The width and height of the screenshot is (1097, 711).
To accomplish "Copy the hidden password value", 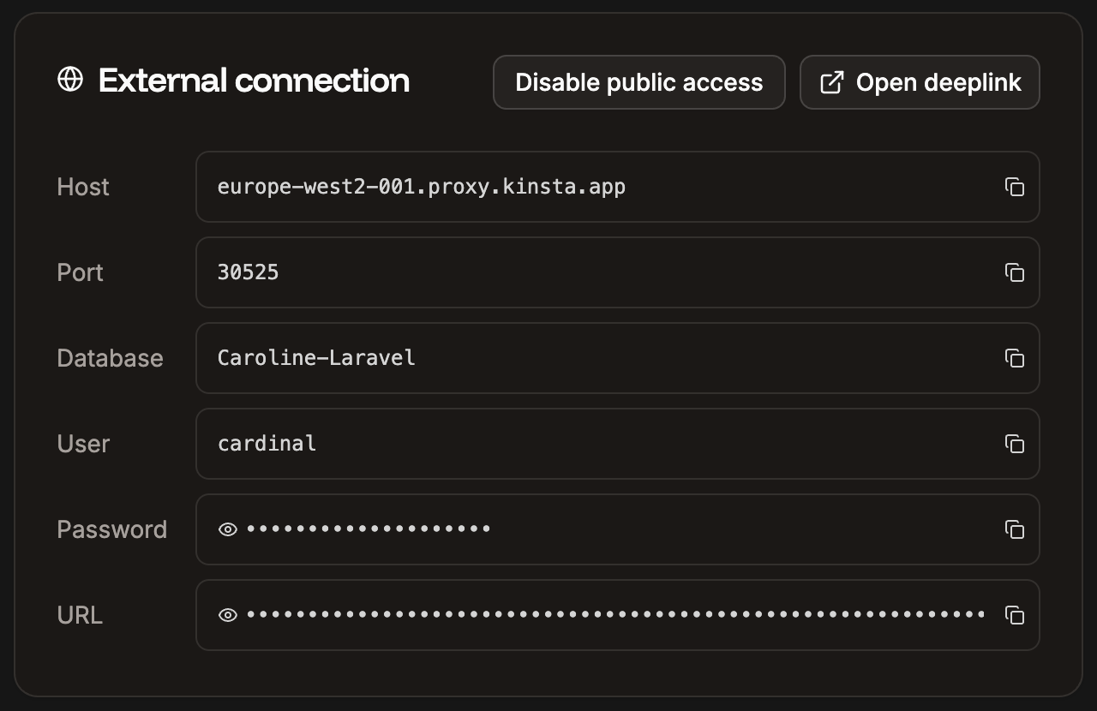I will point(1015,529).
